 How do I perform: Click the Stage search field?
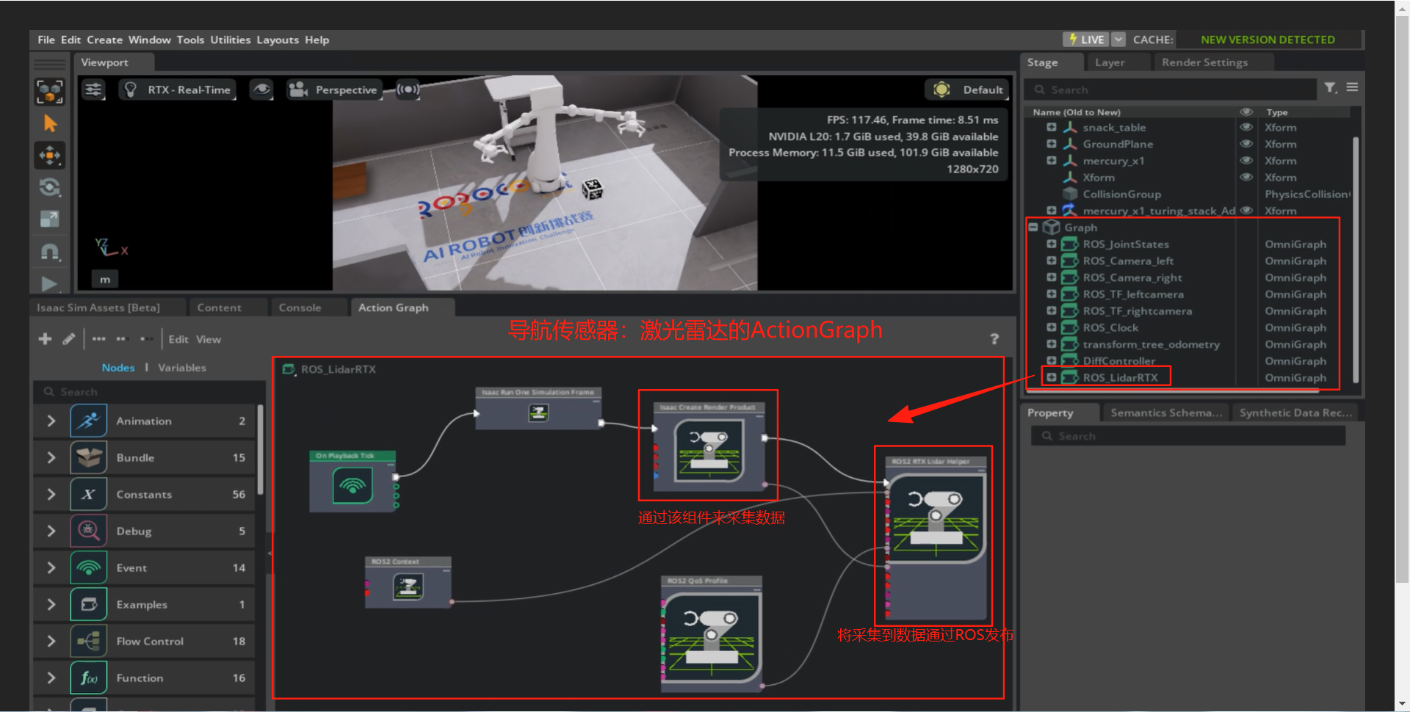tap(1171, 90)
